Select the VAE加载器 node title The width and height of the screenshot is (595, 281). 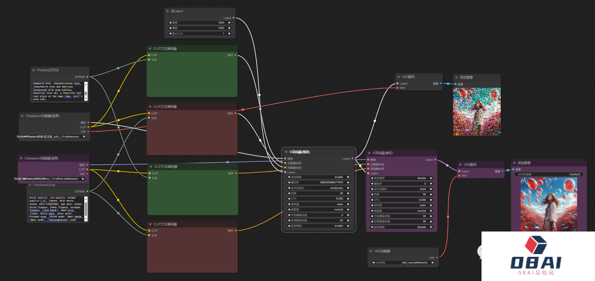(382, 251)
